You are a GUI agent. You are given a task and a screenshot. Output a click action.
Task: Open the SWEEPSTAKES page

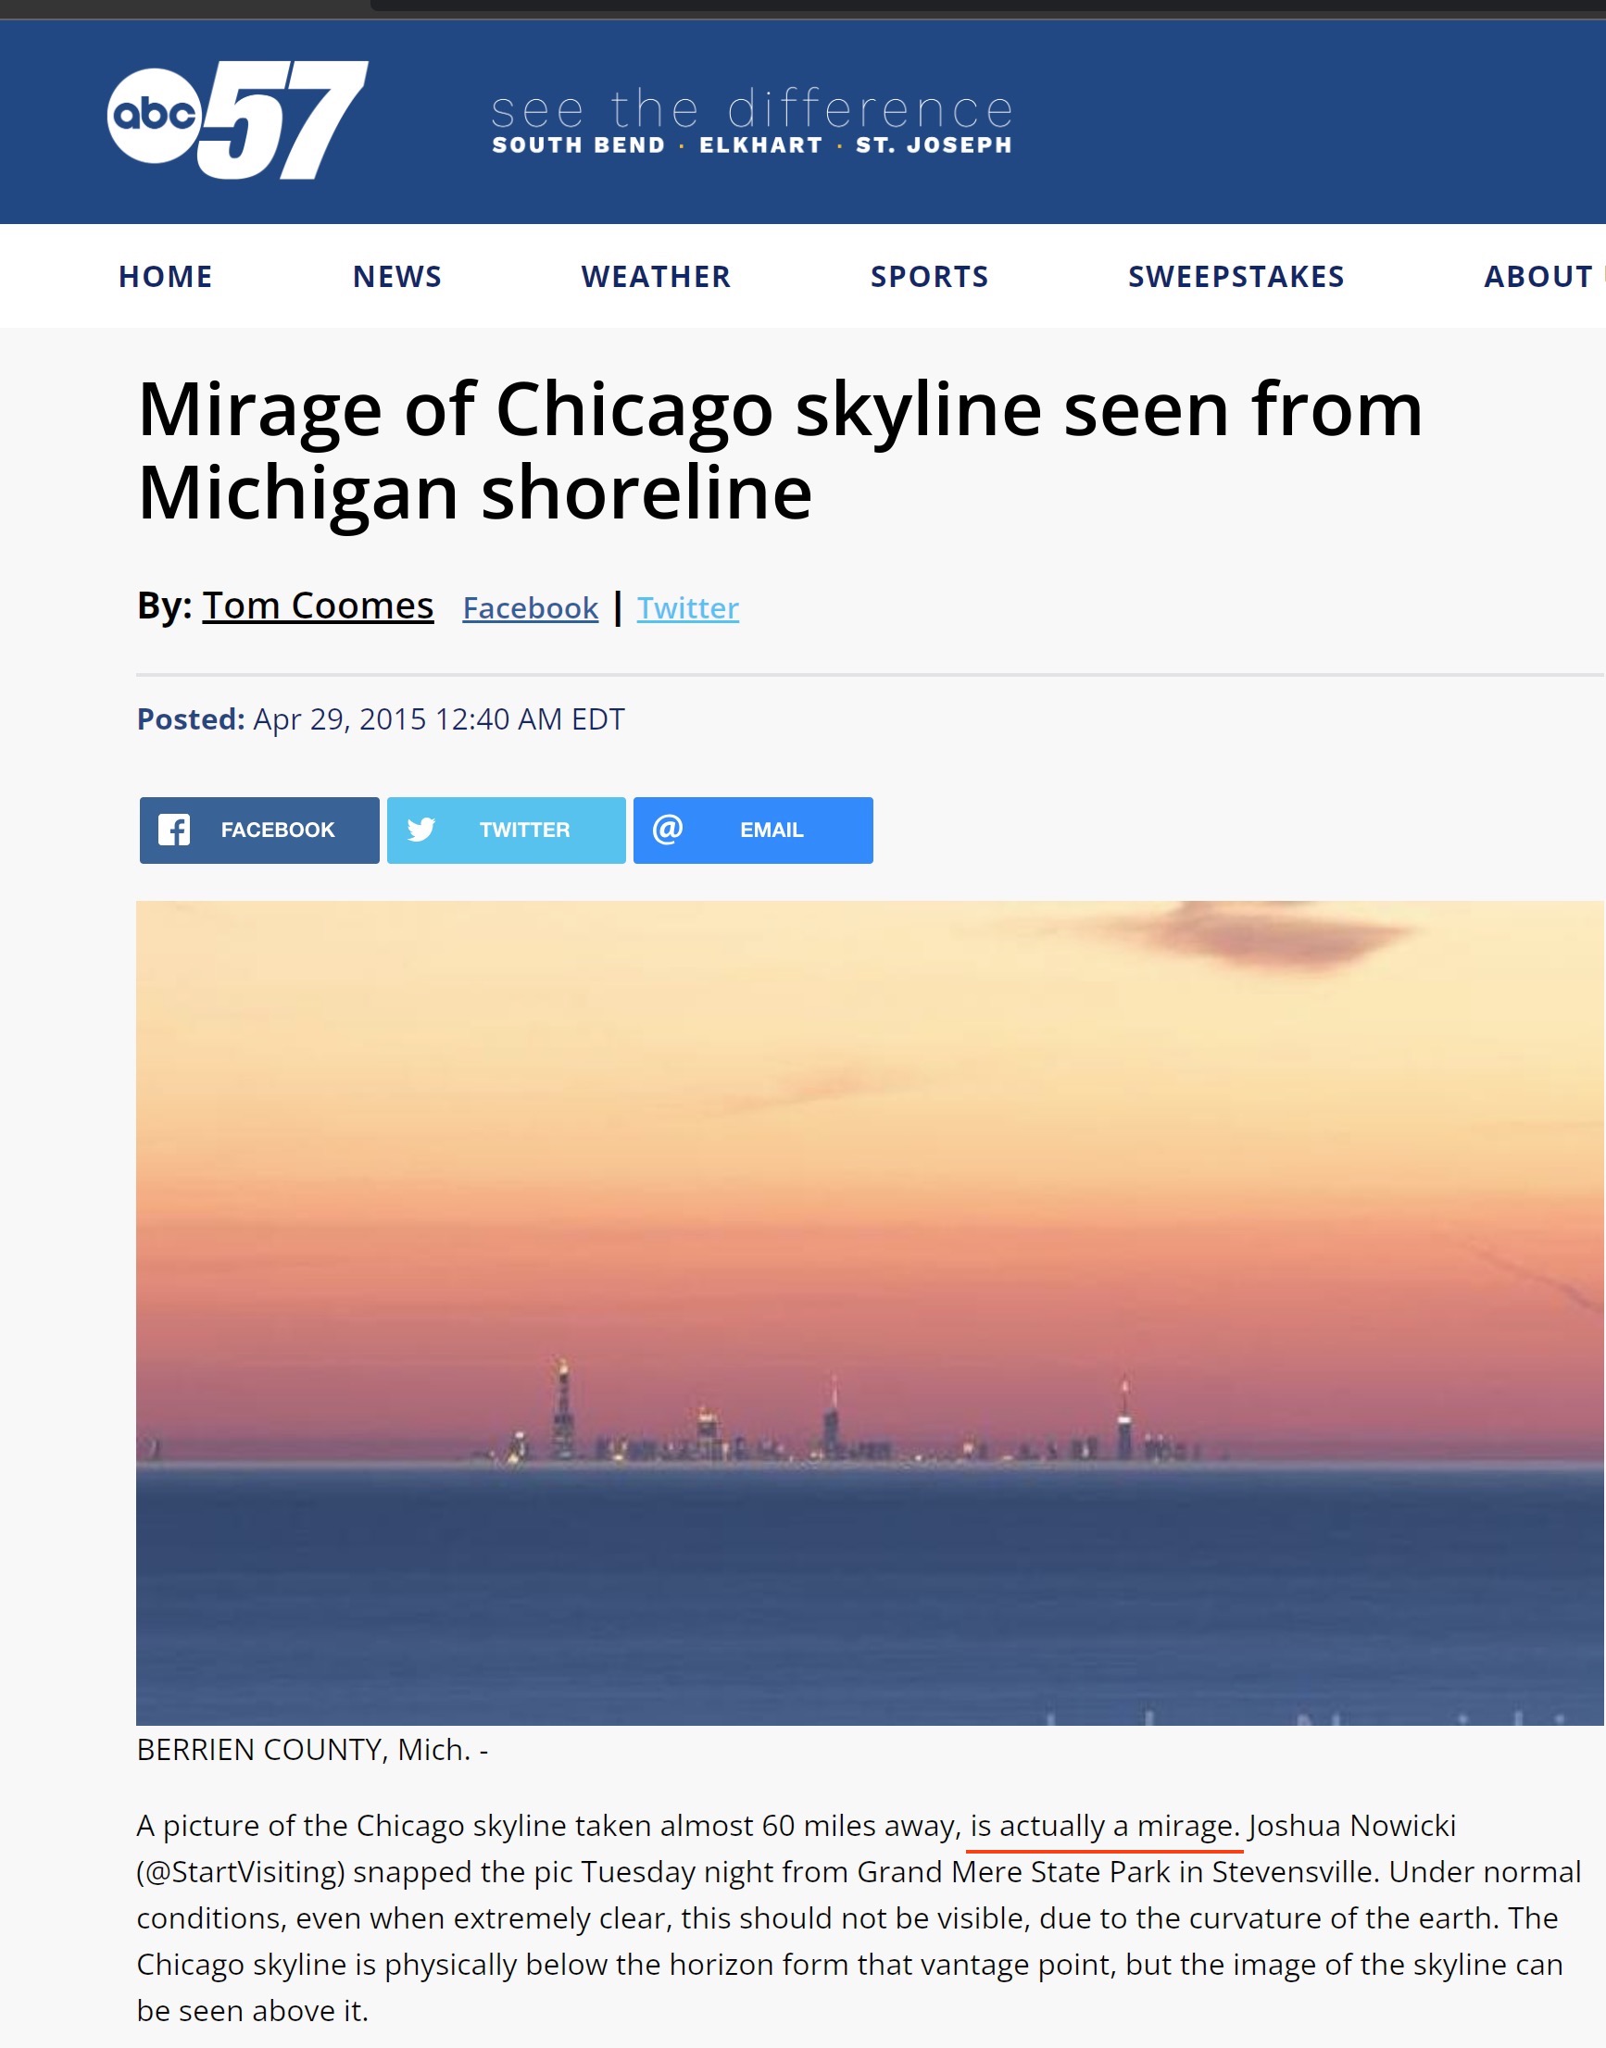pyautogui.click(x=1236, y=276)
